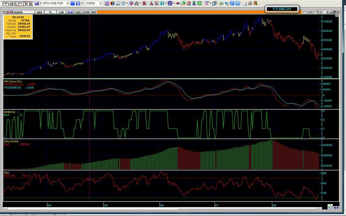Toggle the LIN linear scale button

(61, 12)
